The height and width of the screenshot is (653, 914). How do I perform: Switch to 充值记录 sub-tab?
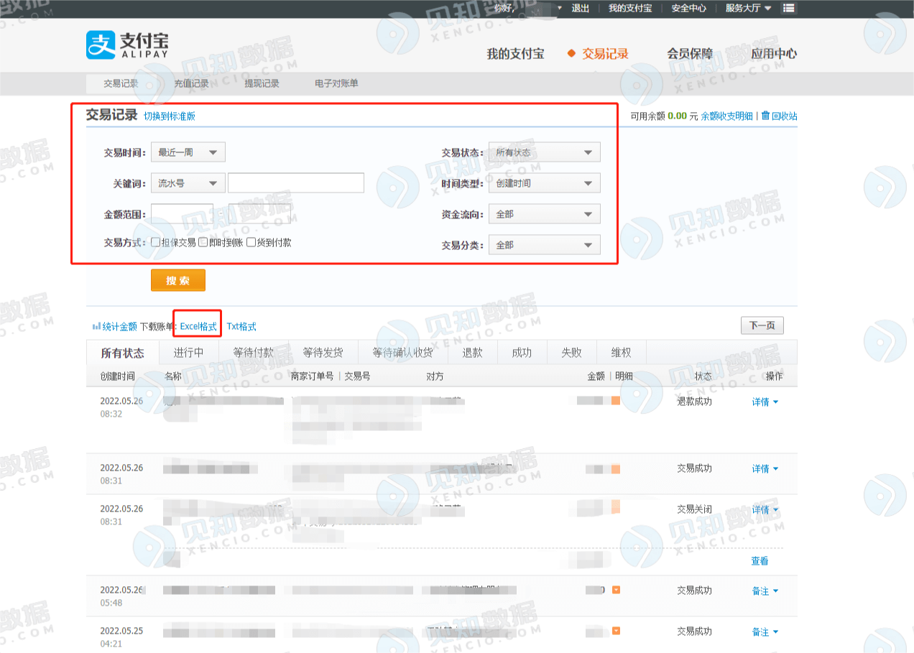(191, 83)
